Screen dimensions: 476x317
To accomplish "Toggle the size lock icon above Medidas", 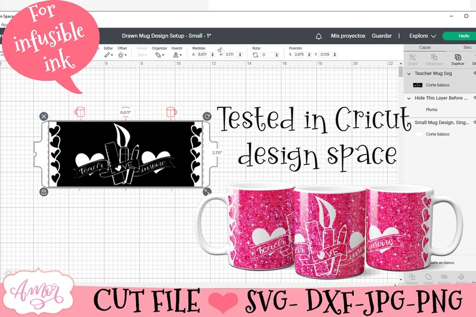I will [x=220, y=50].
